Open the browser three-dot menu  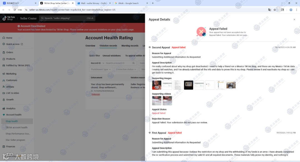297,10
